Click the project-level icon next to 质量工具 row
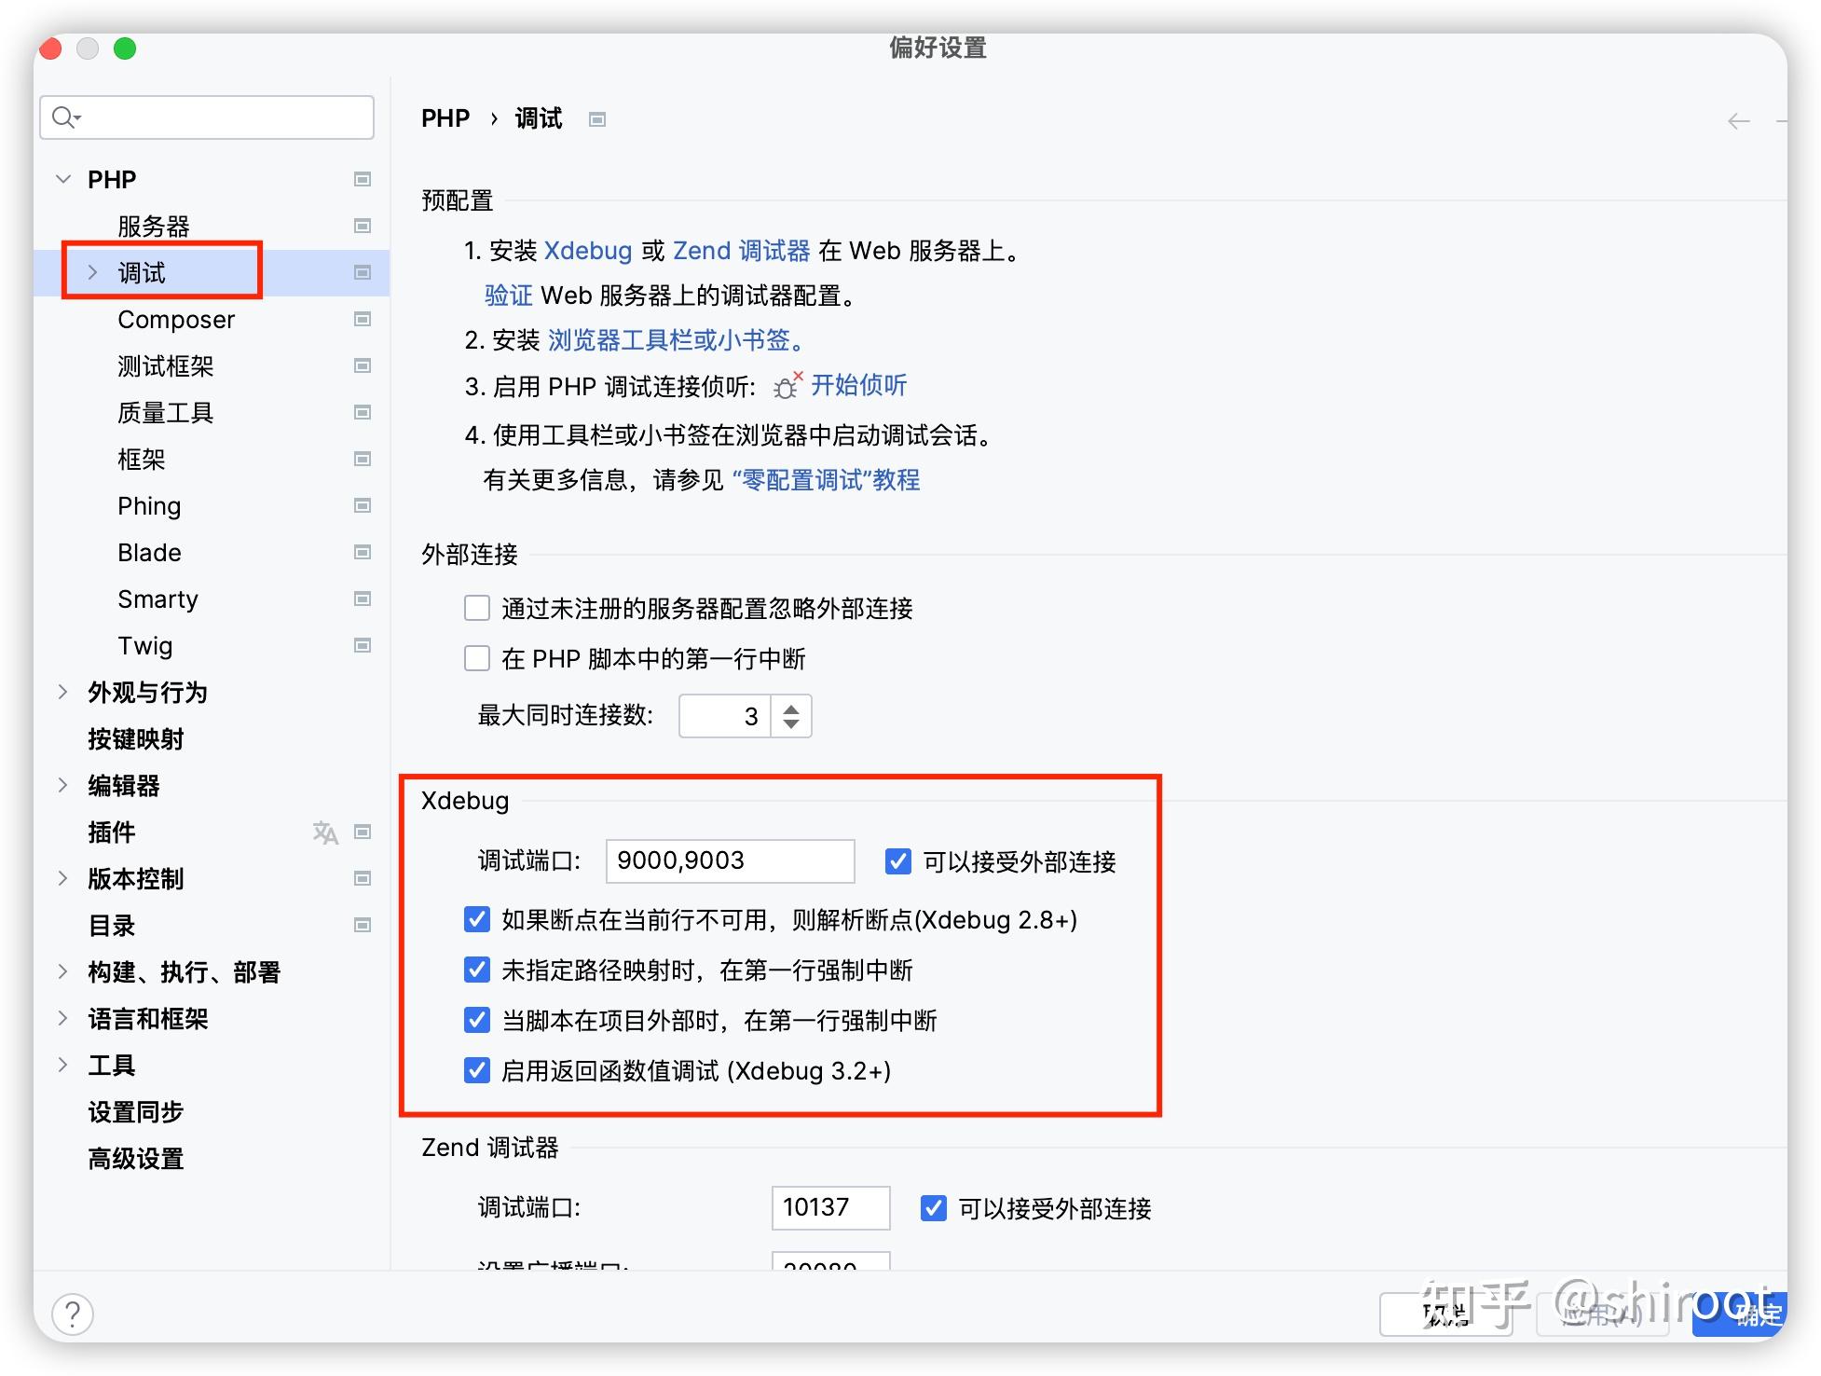 (363, 412)
